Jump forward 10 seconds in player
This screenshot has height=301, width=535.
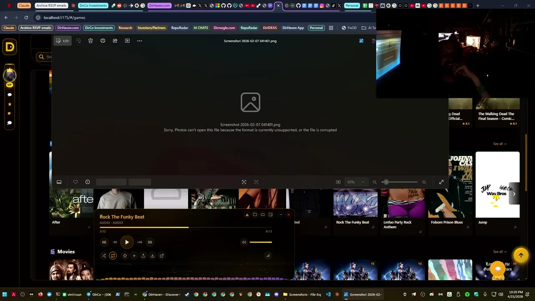coord(140,242)
